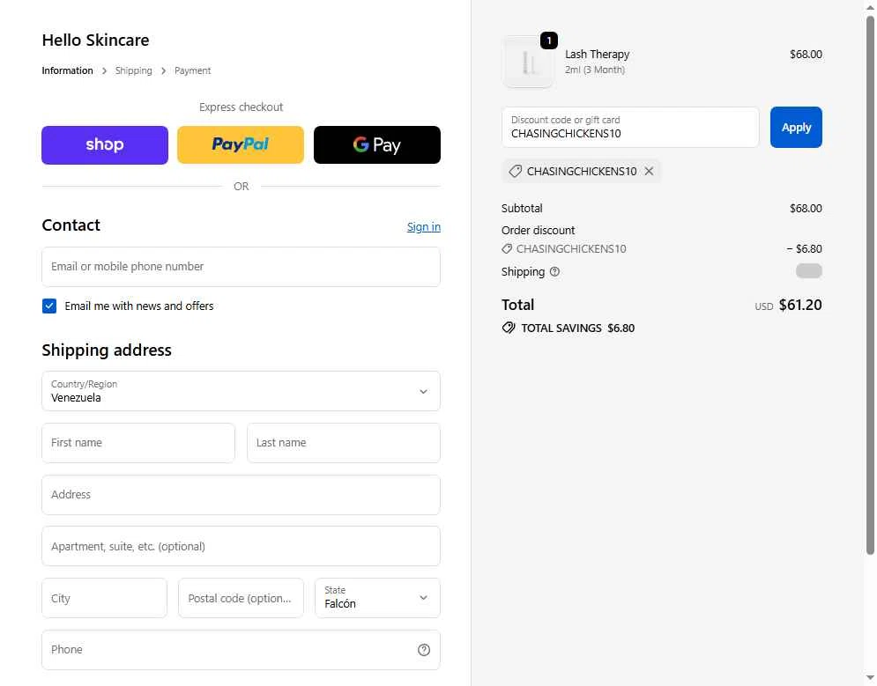Image resolution: width=877 pixels, height=686 pixels.
Task: Open the State dropdown showing Falcón
Action: coord(377,598)
